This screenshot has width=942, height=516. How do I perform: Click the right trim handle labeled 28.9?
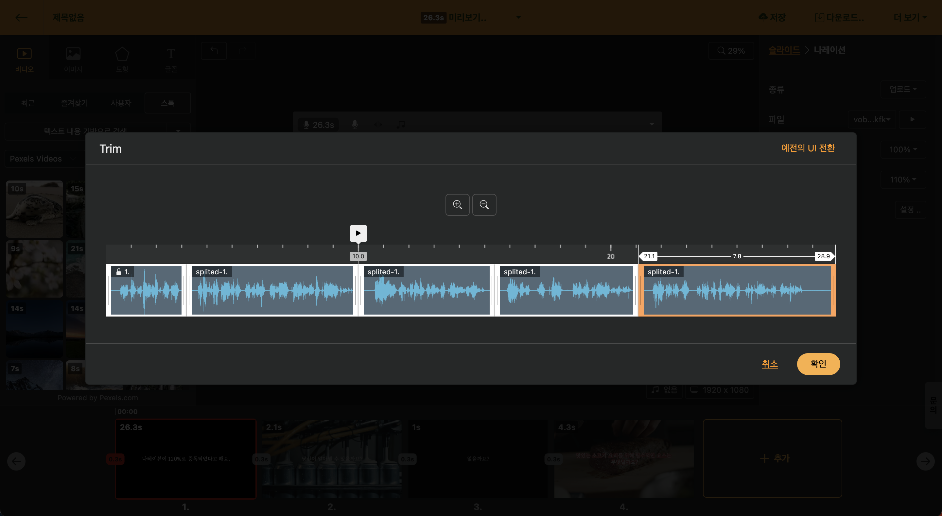click(824, 256)
